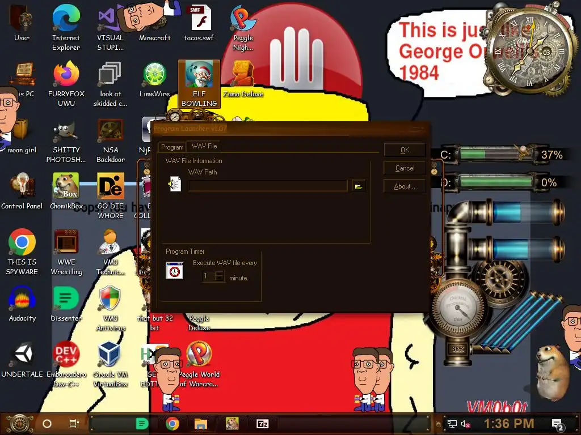Launch UNDERTALE Unity icon
Screen dimensions: 581x435
(22, 360)
